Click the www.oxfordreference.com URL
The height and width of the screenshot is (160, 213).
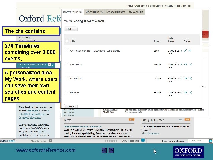pyautogui.click(x=46, y=150)
